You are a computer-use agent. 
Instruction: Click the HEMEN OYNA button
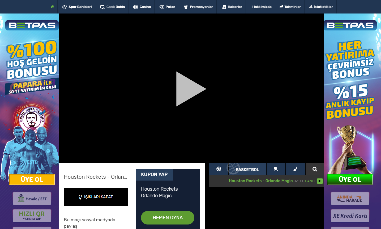coord(168,218)
